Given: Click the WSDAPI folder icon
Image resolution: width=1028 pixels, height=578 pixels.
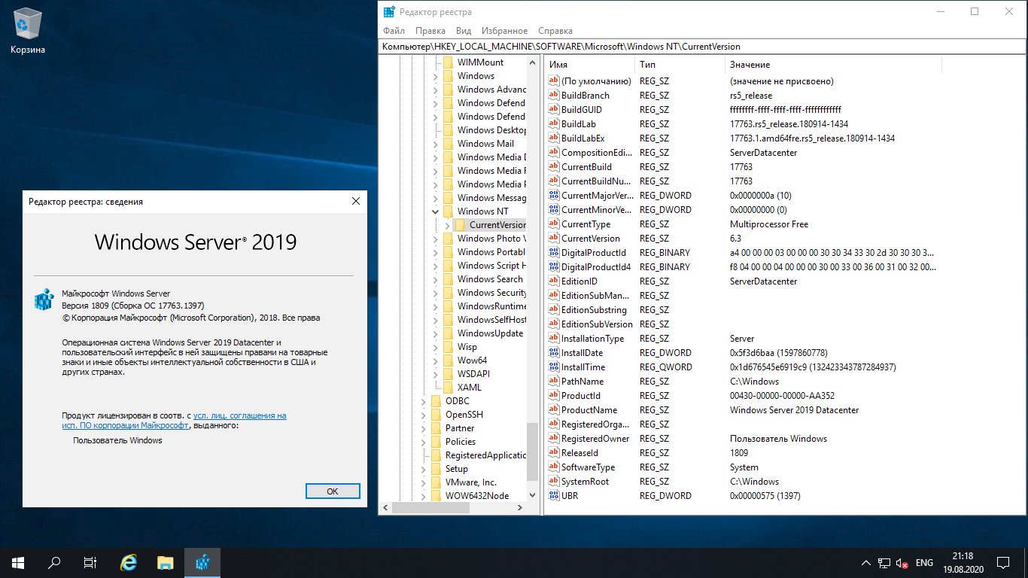Looking at the screenshot, I should (x=448, y=374).
